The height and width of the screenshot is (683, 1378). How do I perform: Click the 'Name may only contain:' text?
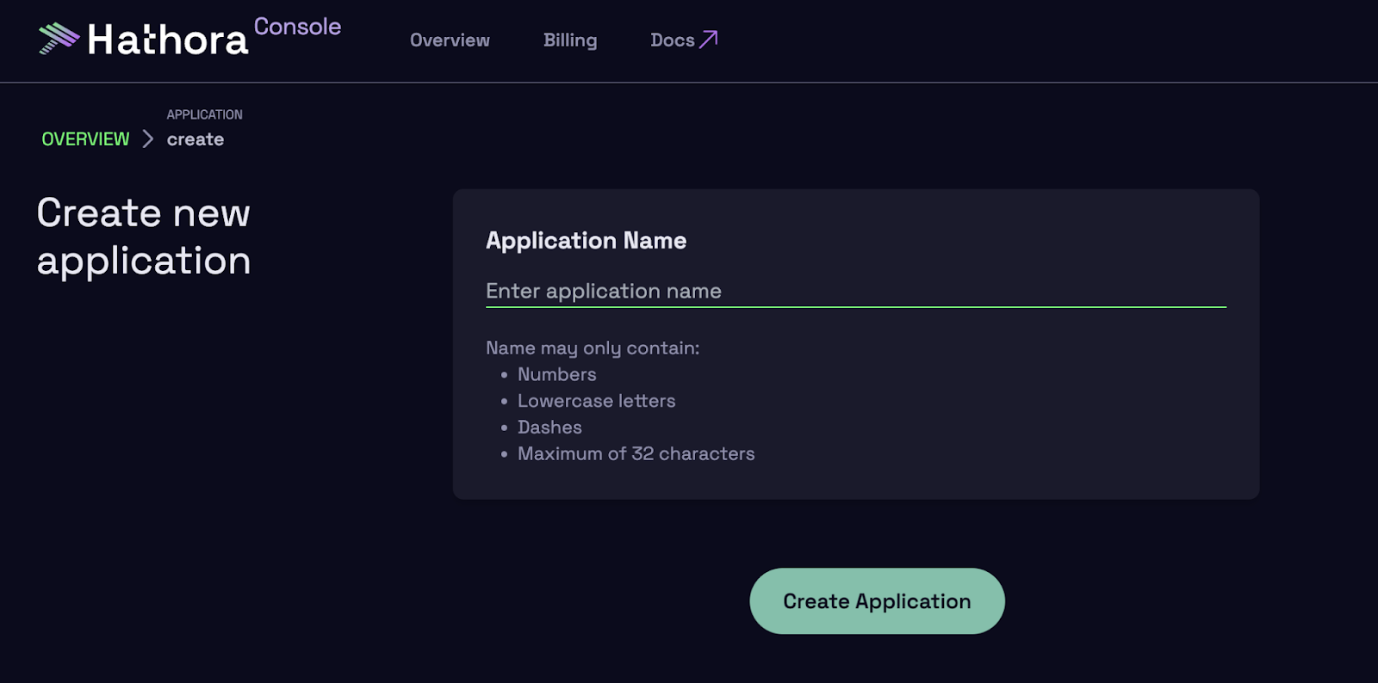593,348
